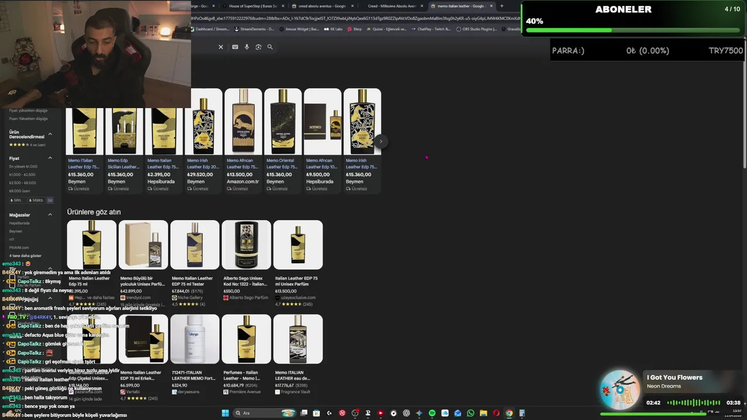Viewport: 747px width, 420px height.
Task: Collapse the Fiyat filter section
Action: click(x=50, y=158)
